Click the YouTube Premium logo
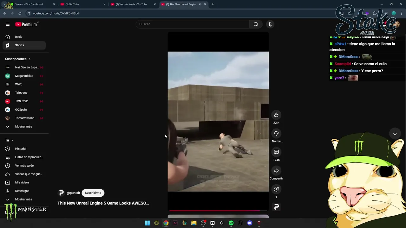Screen dimensions: 406x228 pos(26,24)
